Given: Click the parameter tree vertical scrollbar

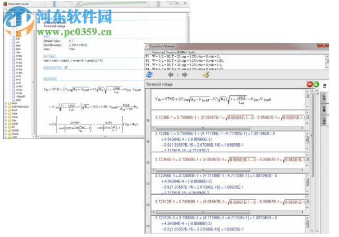Looking at the screenshot, I should pyautogui.click(x=33, y=76).
